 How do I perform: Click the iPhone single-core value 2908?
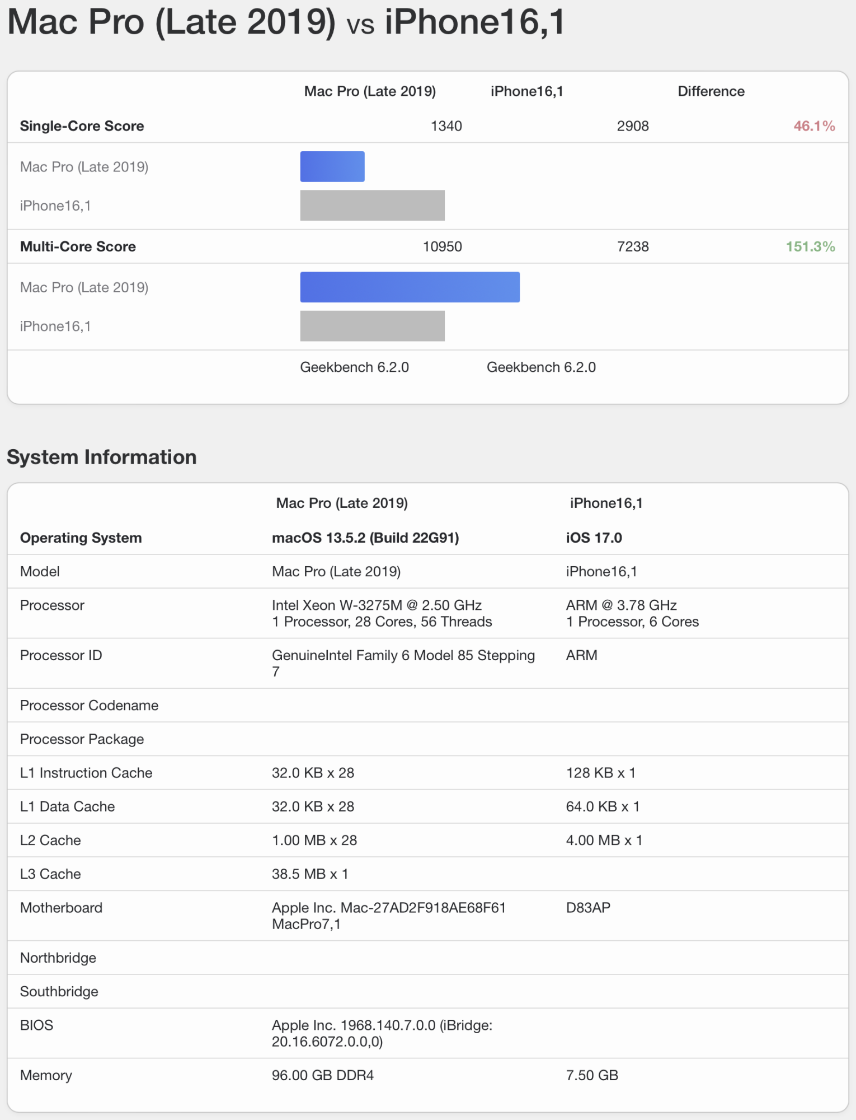point(633,126)
